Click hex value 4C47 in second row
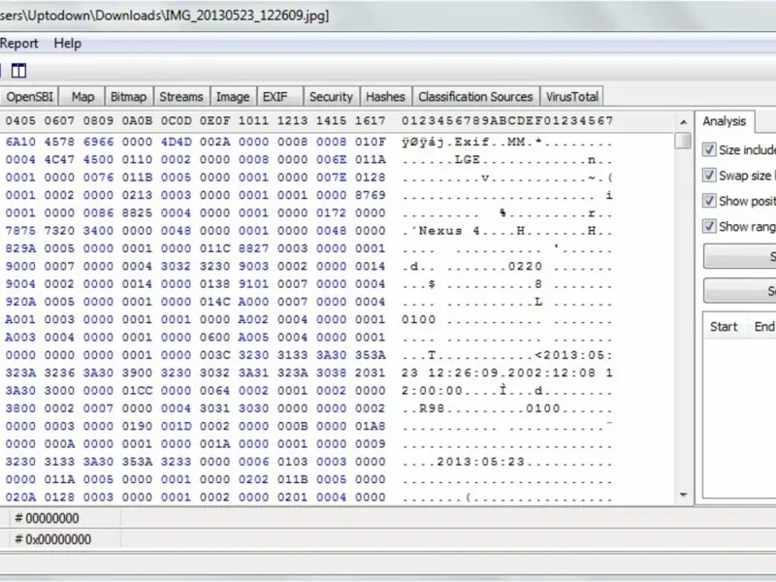This screenshot has height=582, width=776. [x=59, y=160]
